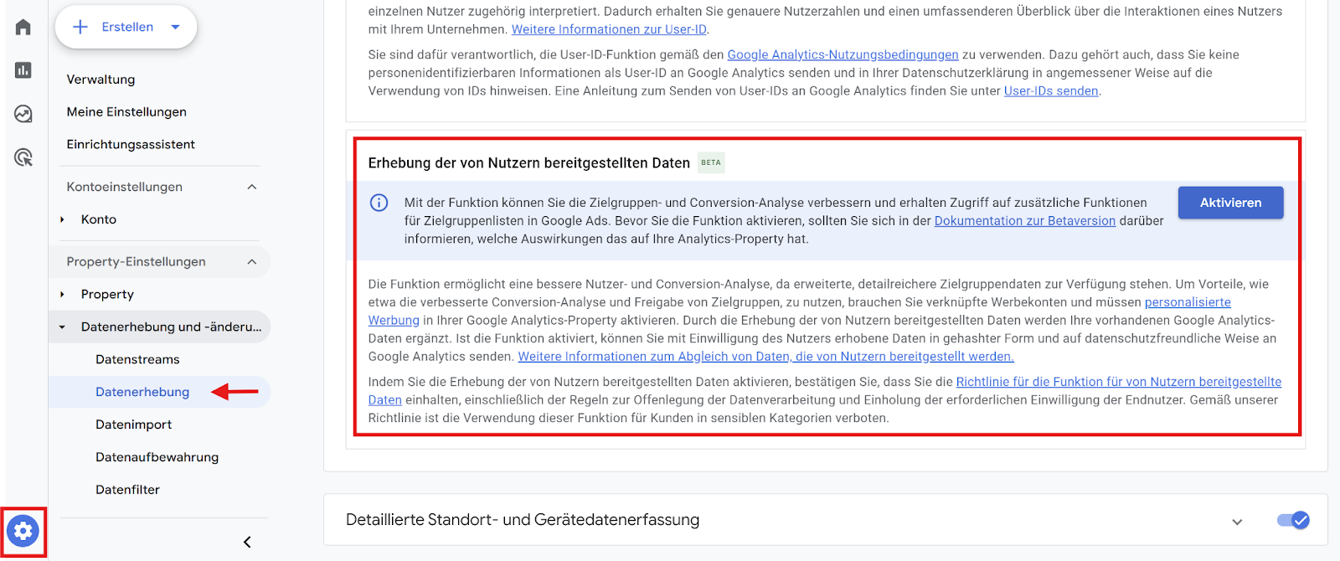Collapse the sidebar with the left chevron
The height and width of the screenshot is (561, 1340).
(x=247, y=542)
